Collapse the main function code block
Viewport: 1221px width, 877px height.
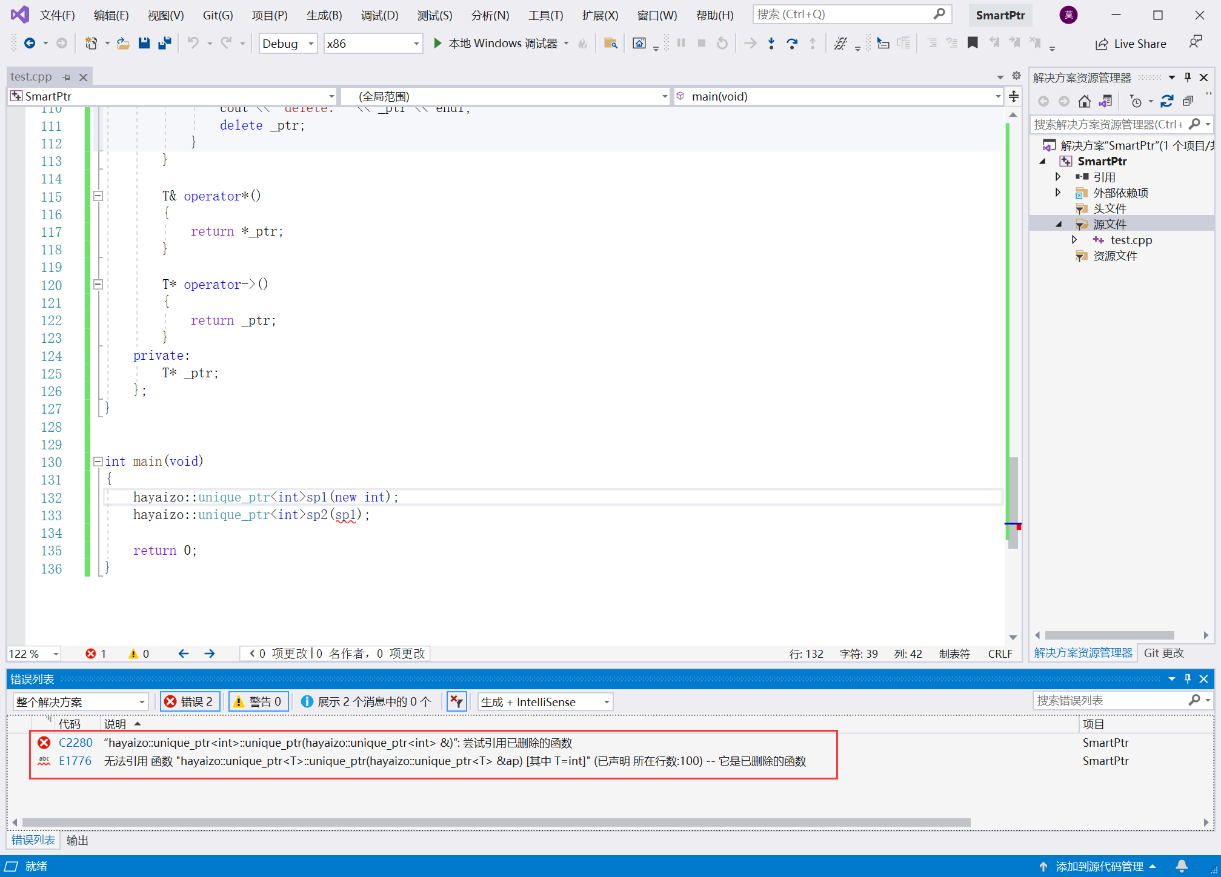click(x=98, y=462)
